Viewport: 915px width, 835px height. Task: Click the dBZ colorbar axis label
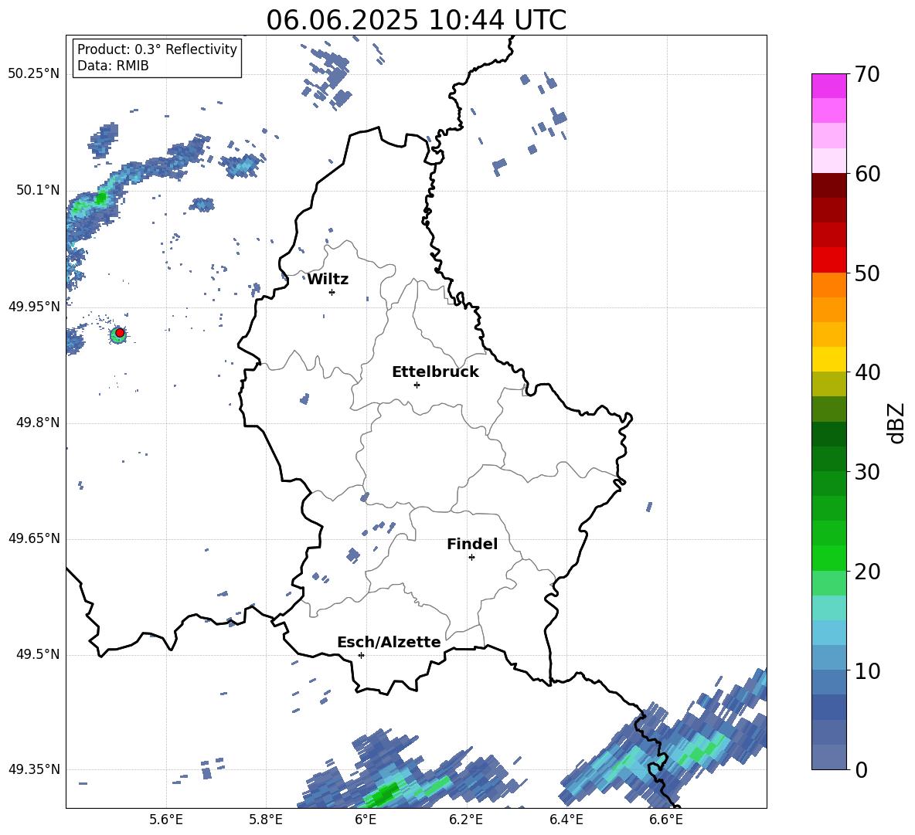tap(896, 423)
